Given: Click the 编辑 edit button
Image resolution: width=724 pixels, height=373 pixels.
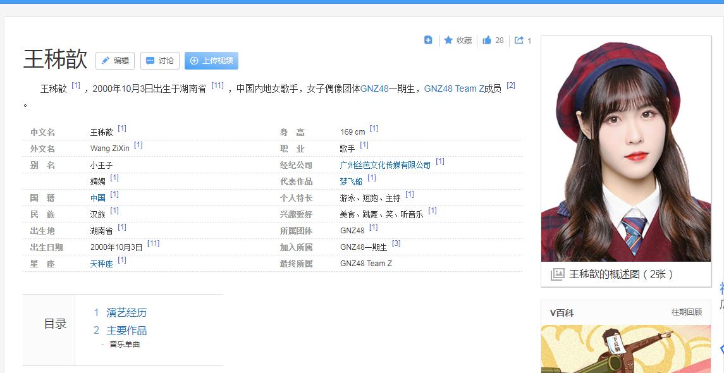Looking at the screenshot, I should coord(115,61).
